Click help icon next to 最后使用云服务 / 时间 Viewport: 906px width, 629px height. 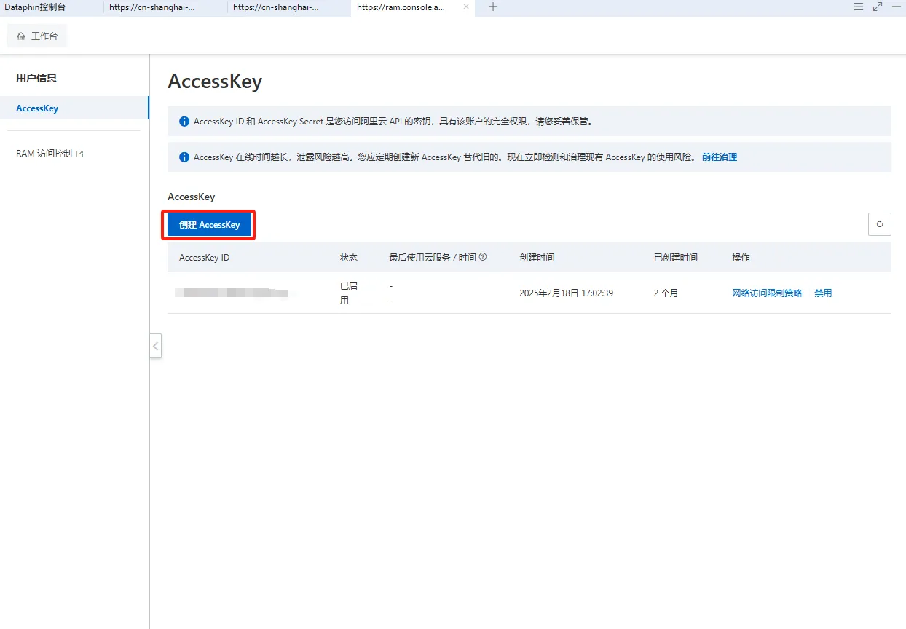(483, 257)
